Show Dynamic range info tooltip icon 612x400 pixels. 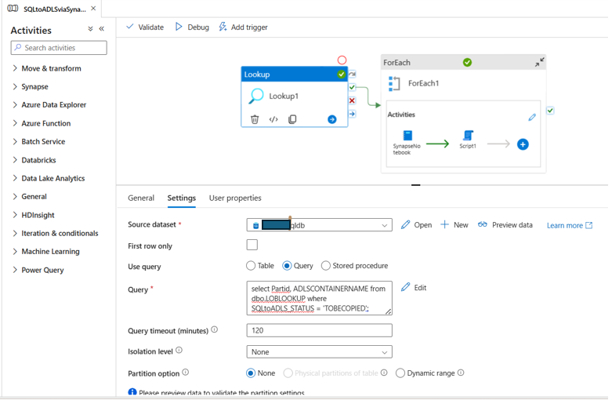461,373
